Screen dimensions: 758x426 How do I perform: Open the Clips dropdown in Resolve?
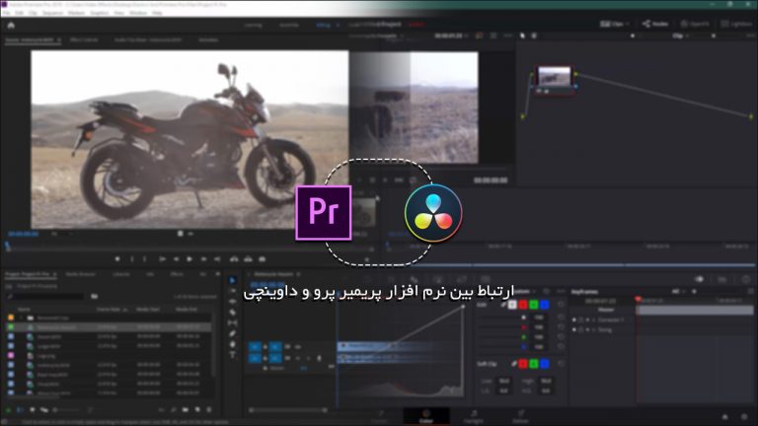[615, 24]
